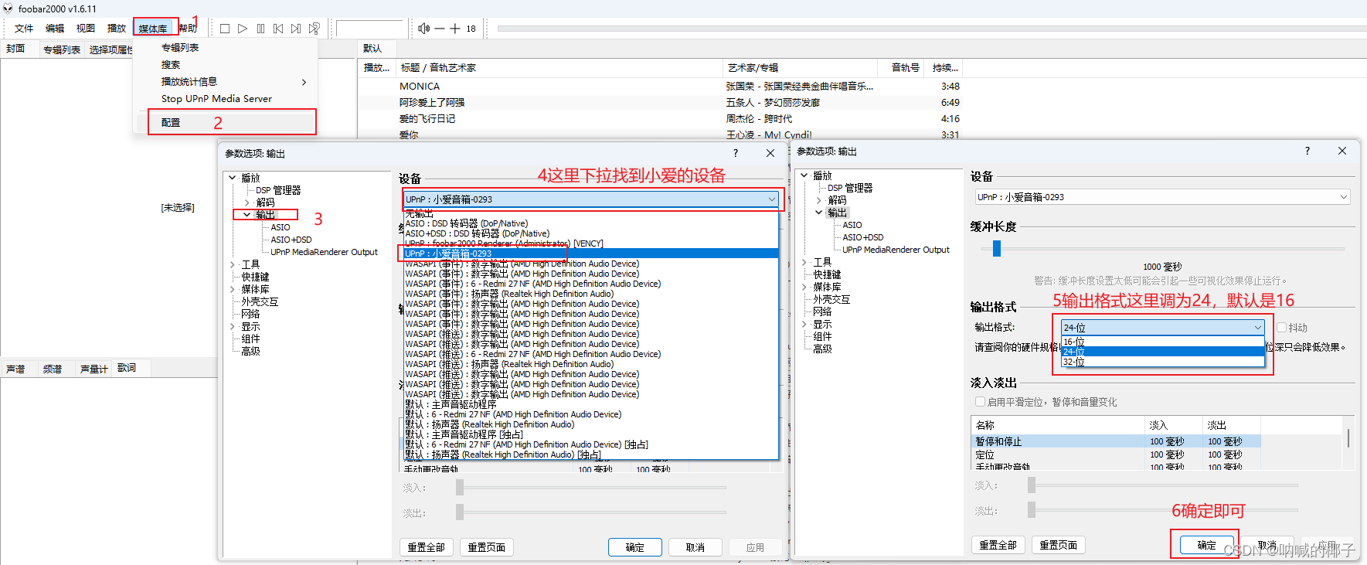The image size is (1367, 565).
Task: Click 确定 in the left dialog
Action: click(x=635, y=547)
